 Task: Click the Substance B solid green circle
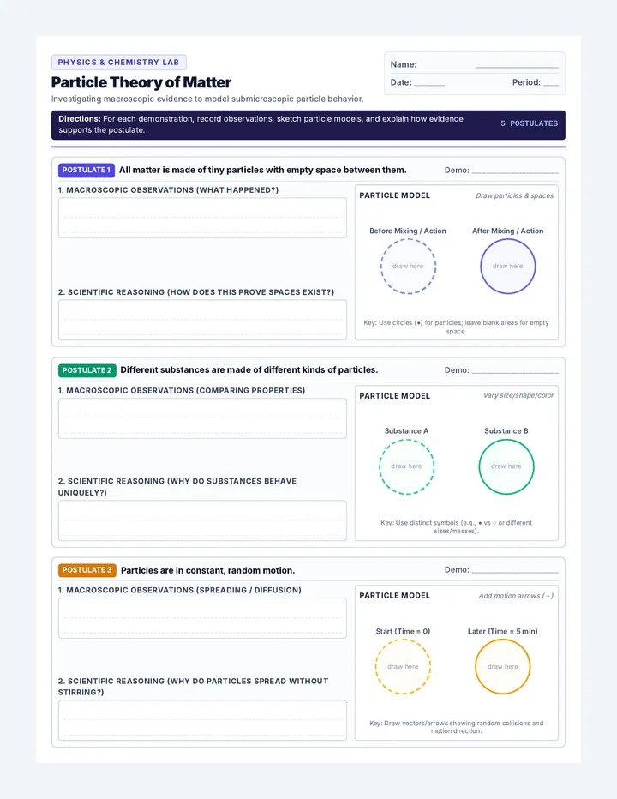pyautogui.click(x=506, y=466)
